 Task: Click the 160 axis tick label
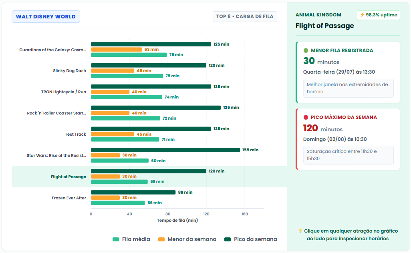244,214
